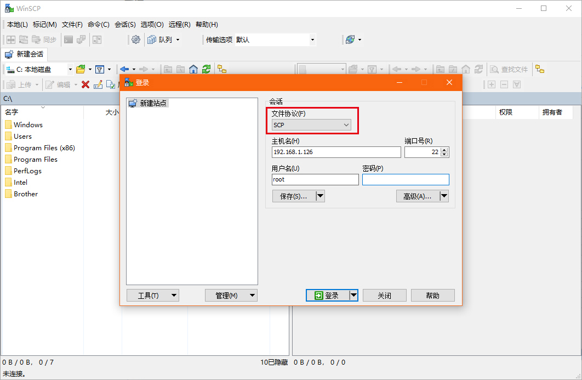Click the remote panel home directory icon
The image size is (582, 380).
click(466, 70)
